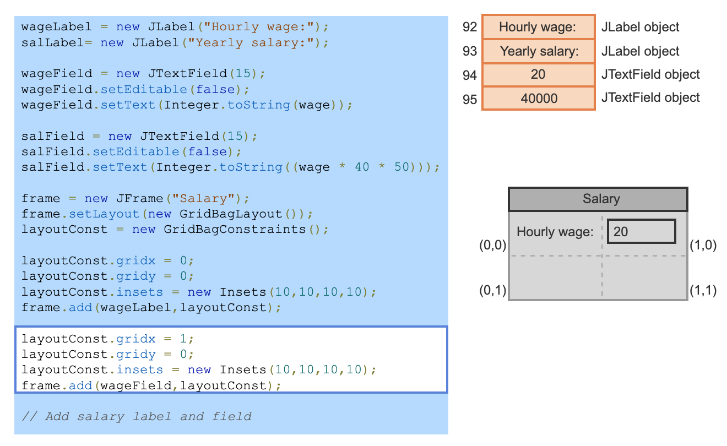Click the line 'salField = new JTextField(15);'

(x=139, y=136)
